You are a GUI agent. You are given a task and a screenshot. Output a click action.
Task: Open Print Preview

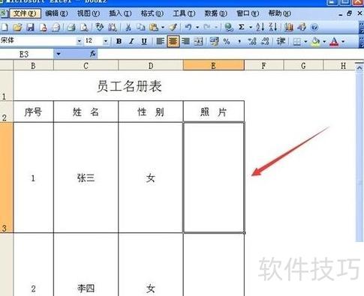click(84, 27)
